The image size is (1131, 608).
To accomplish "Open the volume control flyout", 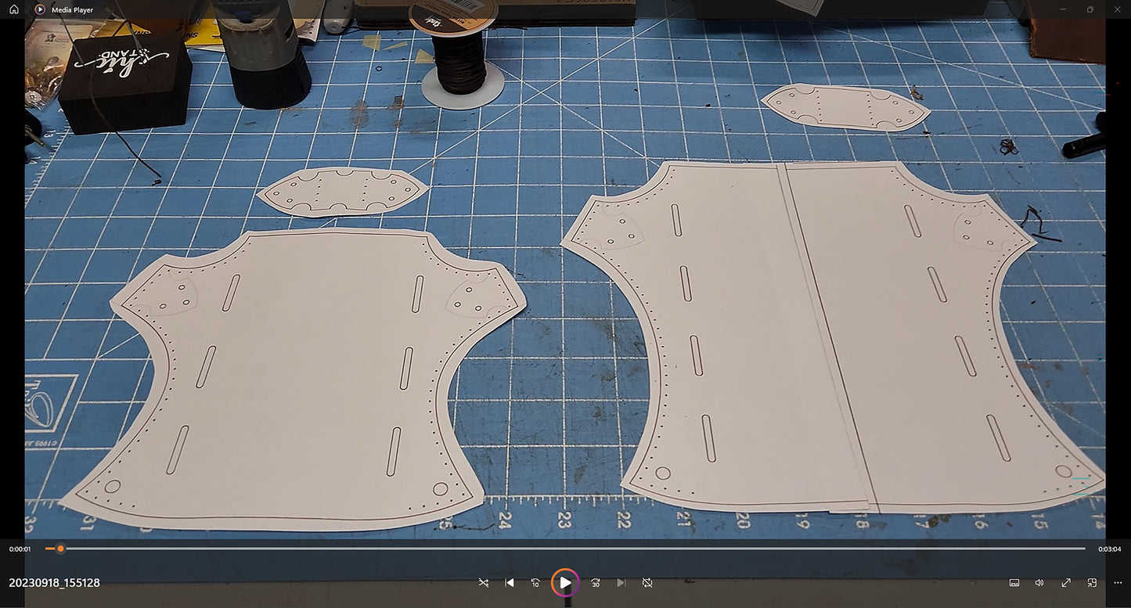I will click(1039, 583).
